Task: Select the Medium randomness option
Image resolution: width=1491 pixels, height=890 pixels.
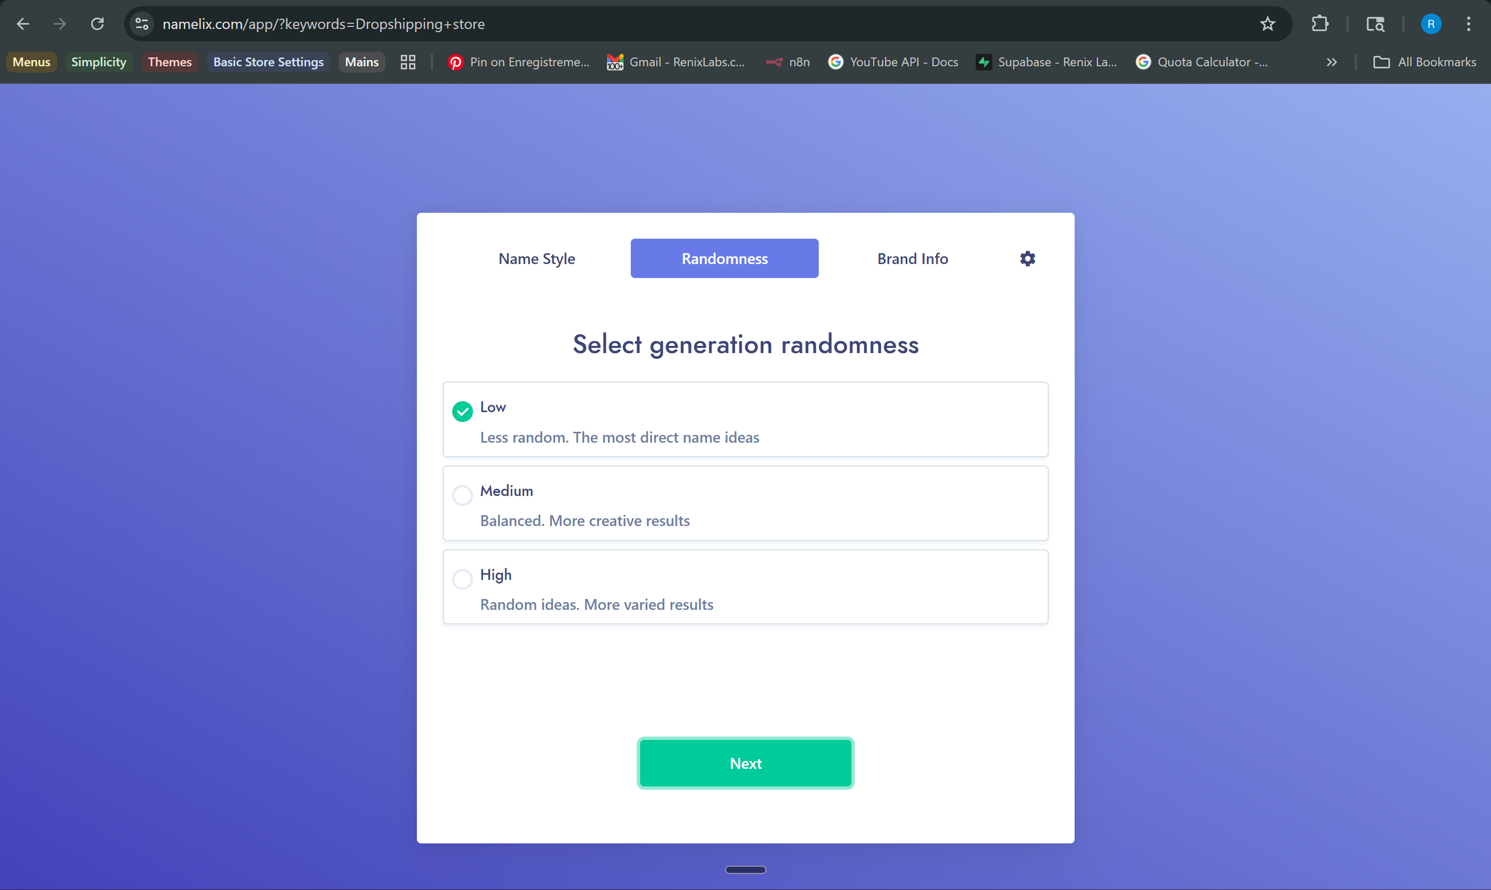Action: [462, 495]
